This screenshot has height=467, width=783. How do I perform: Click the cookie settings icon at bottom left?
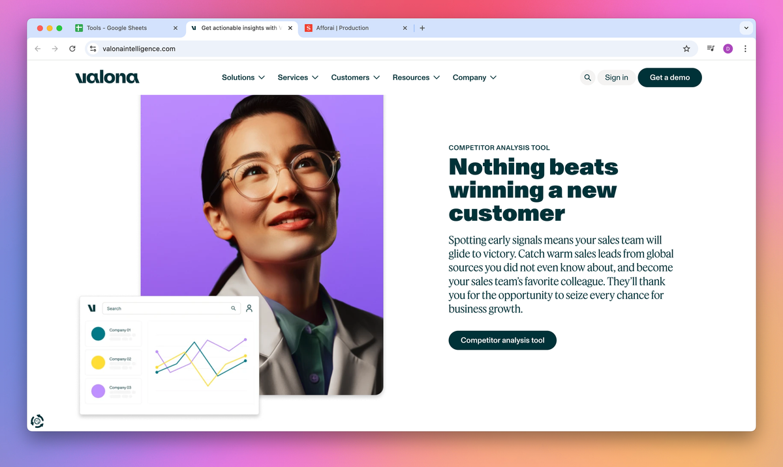tap(38, 421)
